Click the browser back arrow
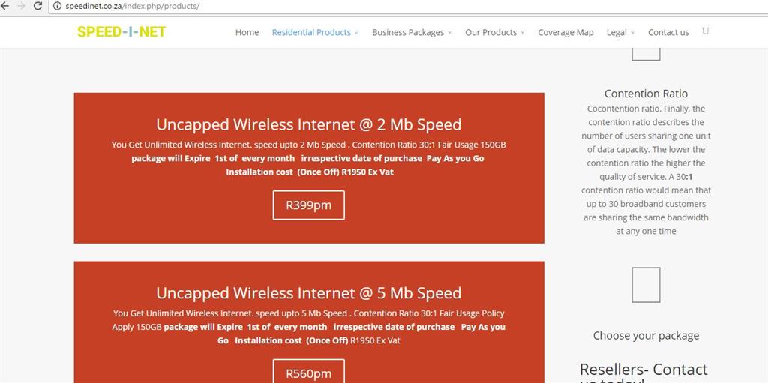The image size is (768, 383). tap(5, 6)
